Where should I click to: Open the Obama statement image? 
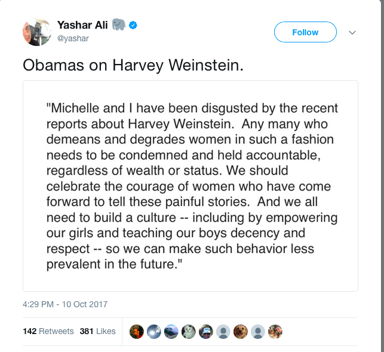pyautogui.click(x=190, y=185)
